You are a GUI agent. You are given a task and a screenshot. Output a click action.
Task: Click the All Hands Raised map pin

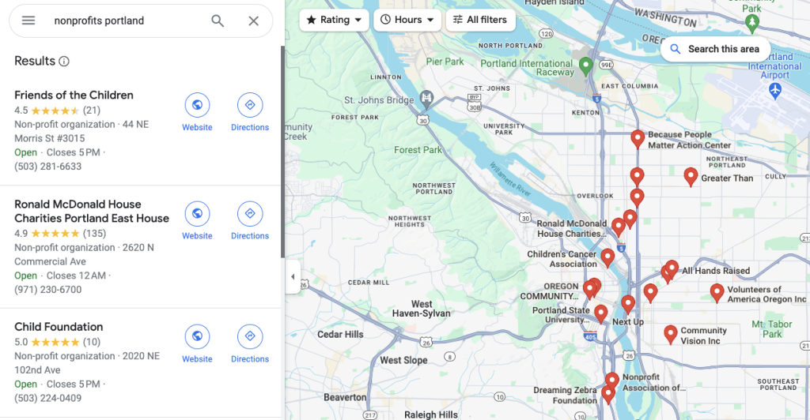672,269
